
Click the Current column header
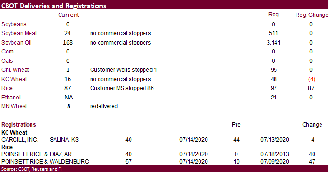click(x=69, y=15)
